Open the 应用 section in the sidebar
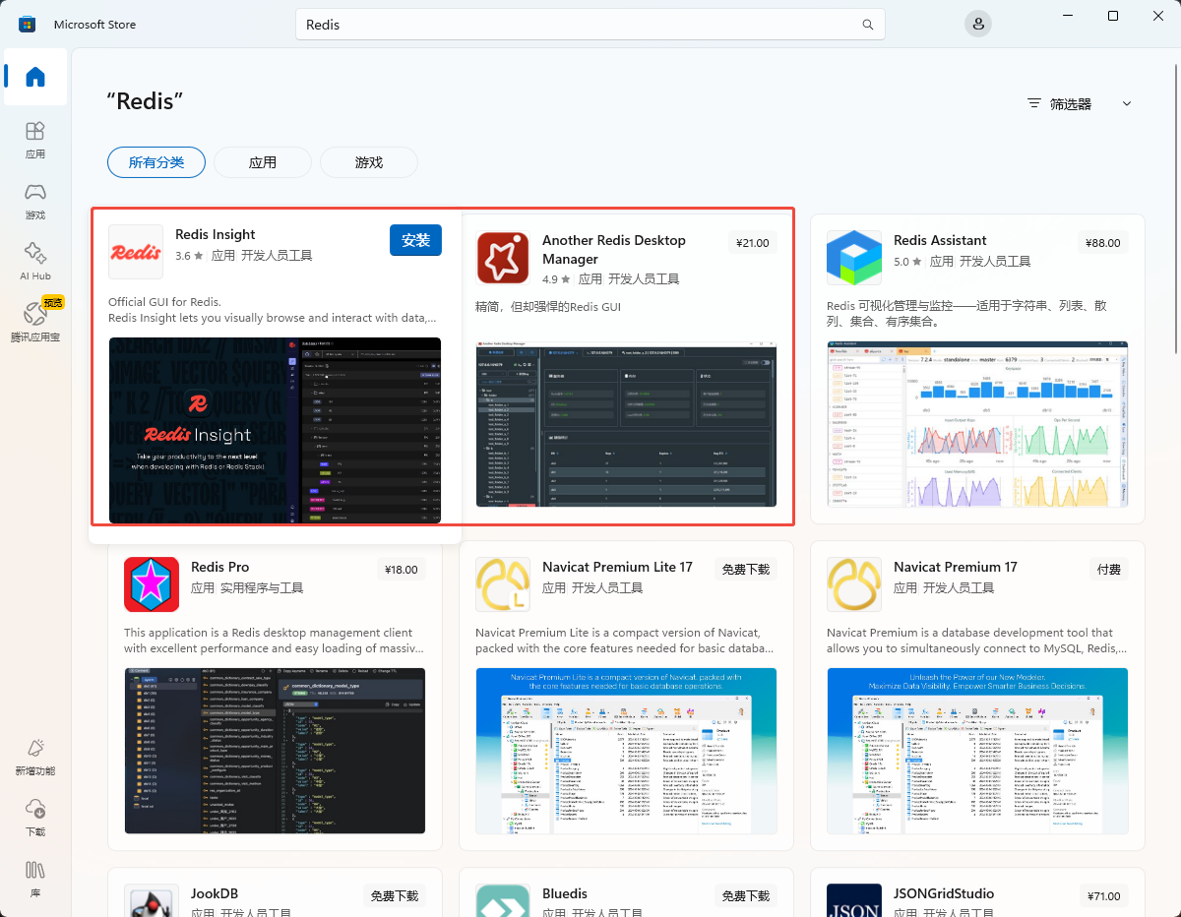The width and height of the screenshot is (1181, 917). (35, 140)
